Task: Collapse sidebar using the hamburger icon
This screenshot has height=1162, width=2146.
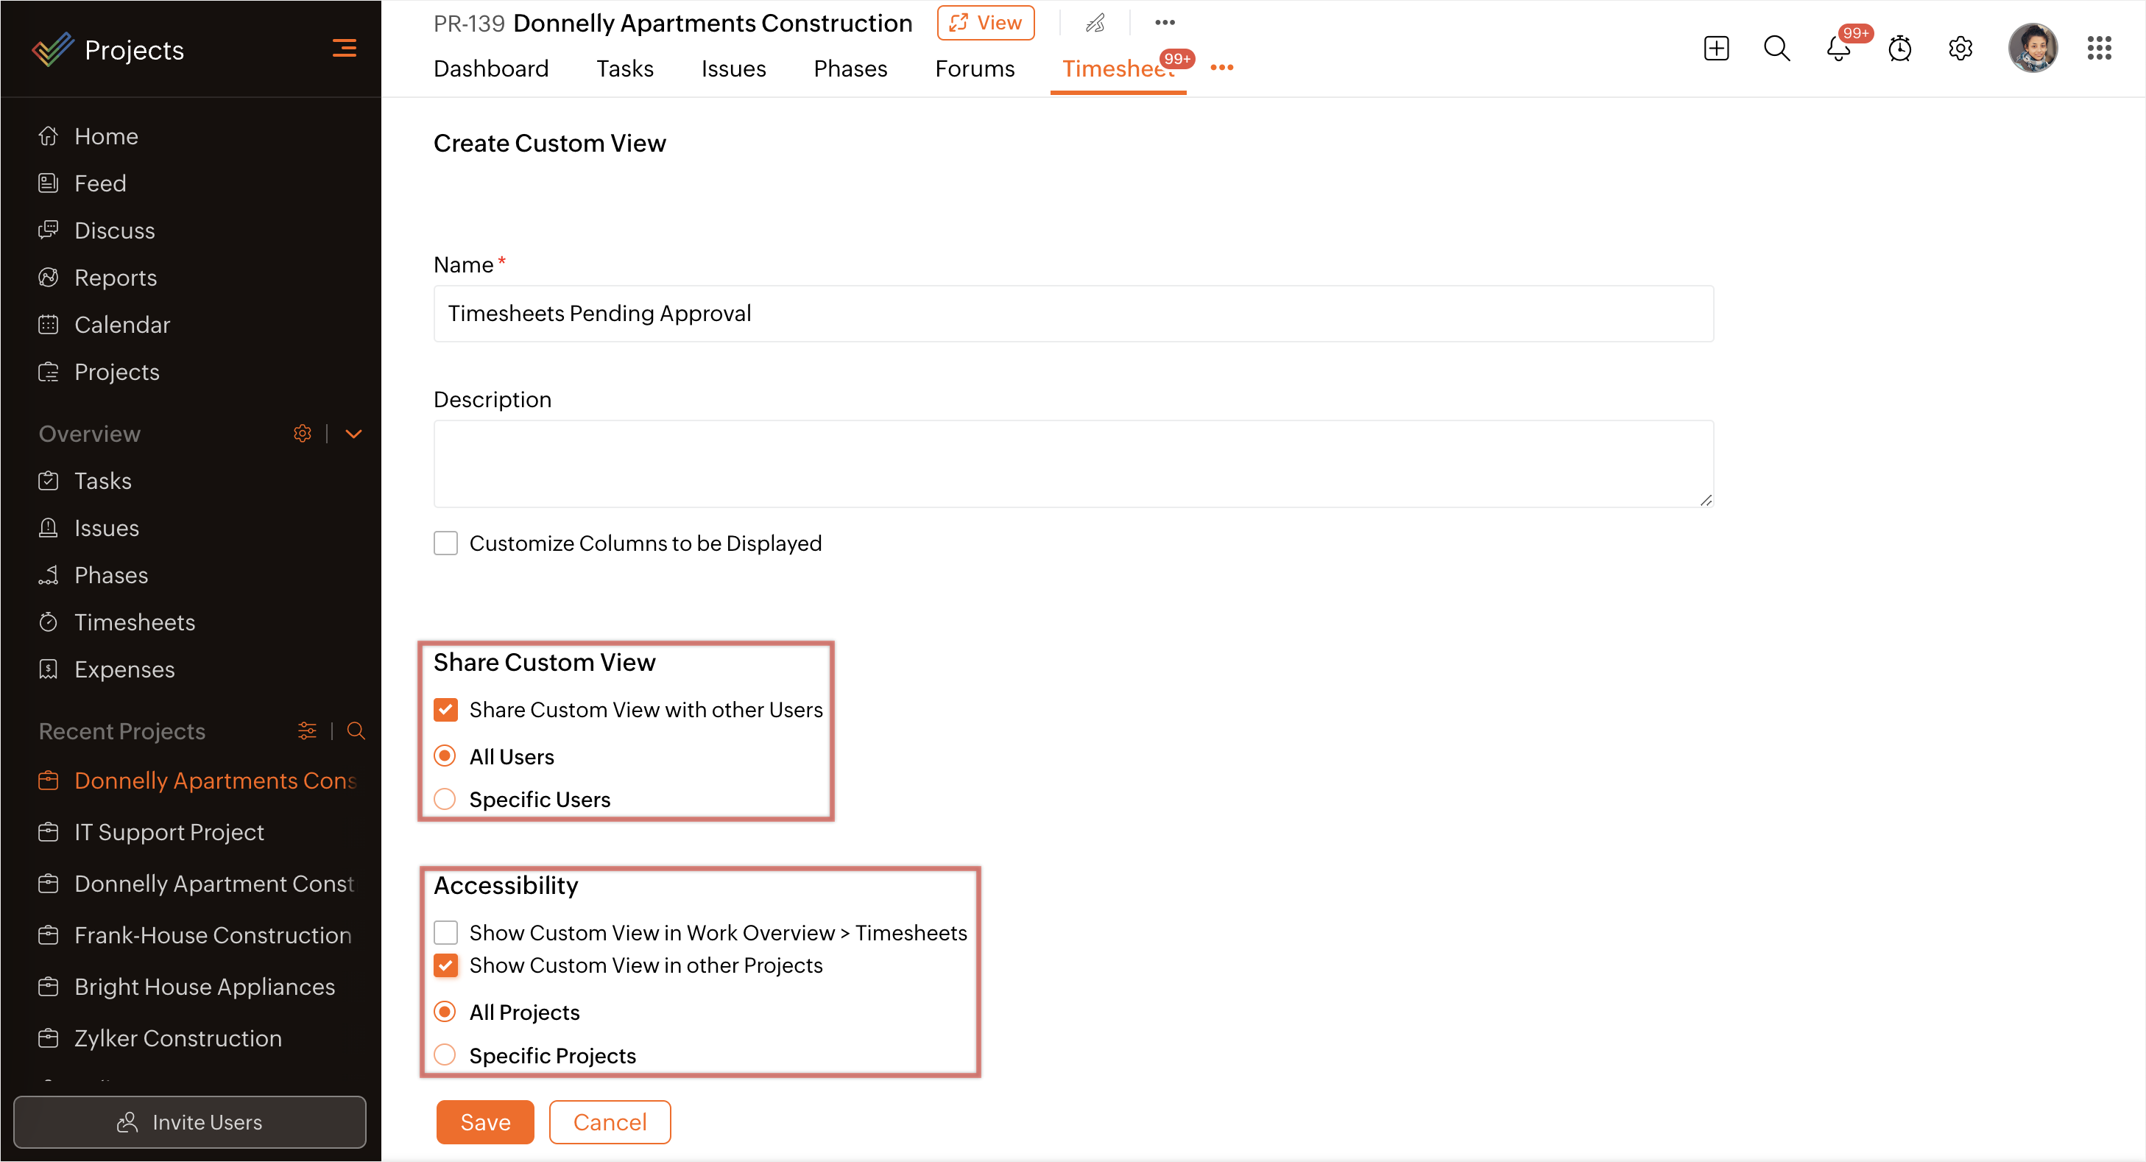Action: (x=344, y=49)
